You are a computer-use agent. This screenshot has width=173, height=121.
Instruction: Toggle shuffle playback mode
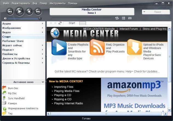coord(123,18)
